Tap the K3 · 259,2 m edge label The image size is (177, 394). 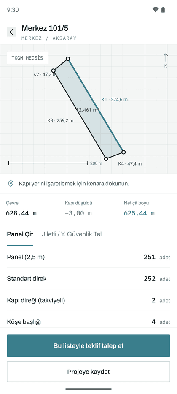(x=60, y=120)
